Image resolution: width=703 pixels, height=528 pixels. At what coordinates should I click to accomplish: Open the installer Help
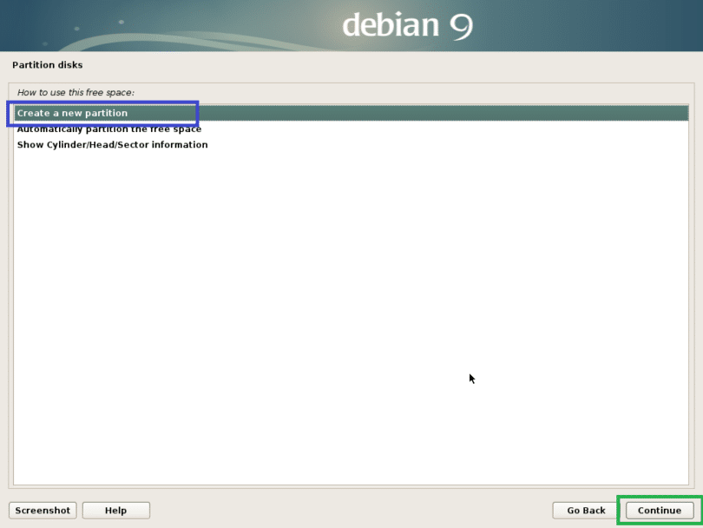point(115,511)
